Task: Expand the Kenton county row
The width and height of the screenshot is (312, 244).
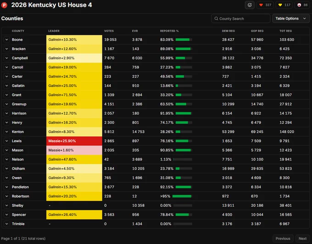Action: (6, 132)
